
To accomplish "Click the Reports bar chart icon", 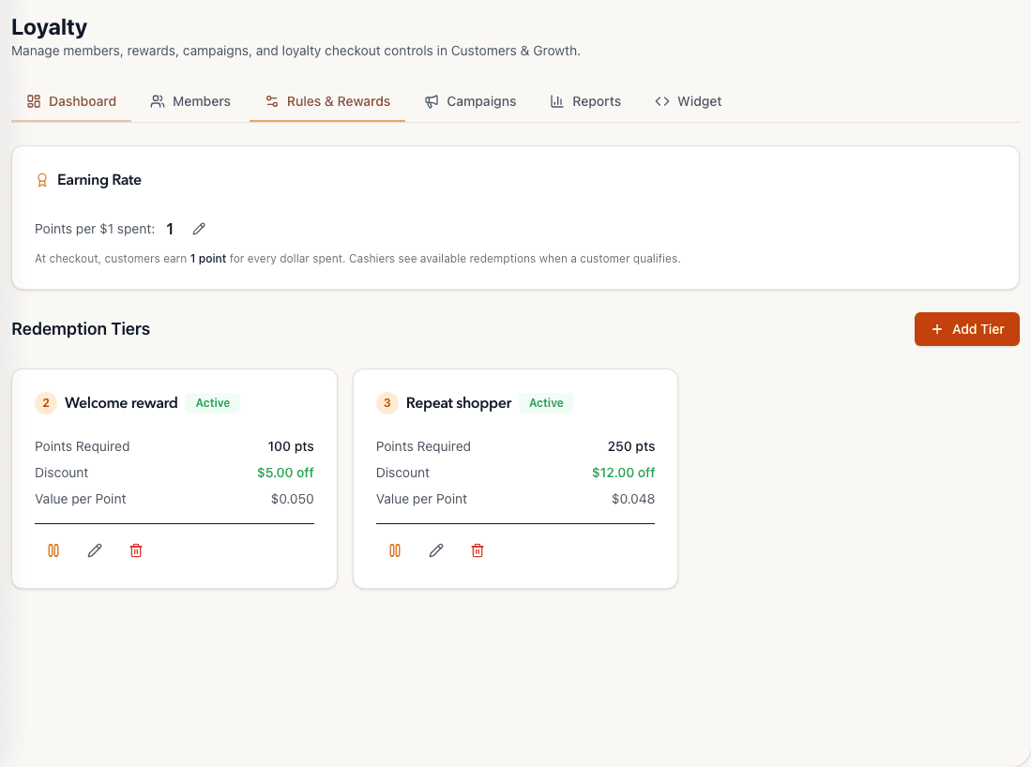I will point(557,101).
